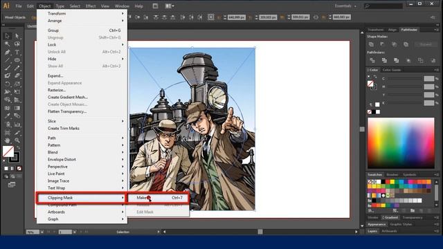Viewport: 443px width, 249px height.
Task: Open the zoom level dropdown
Action: tap(42, 232)
